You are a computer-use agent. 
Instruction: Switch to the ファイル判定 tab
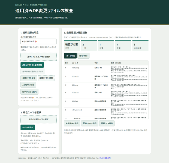(x=70, y=56)
